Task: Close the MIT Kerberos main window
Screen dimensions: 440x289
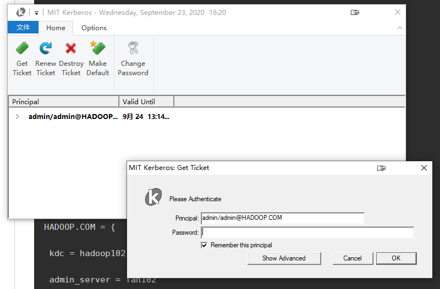Action: (398, 12)
